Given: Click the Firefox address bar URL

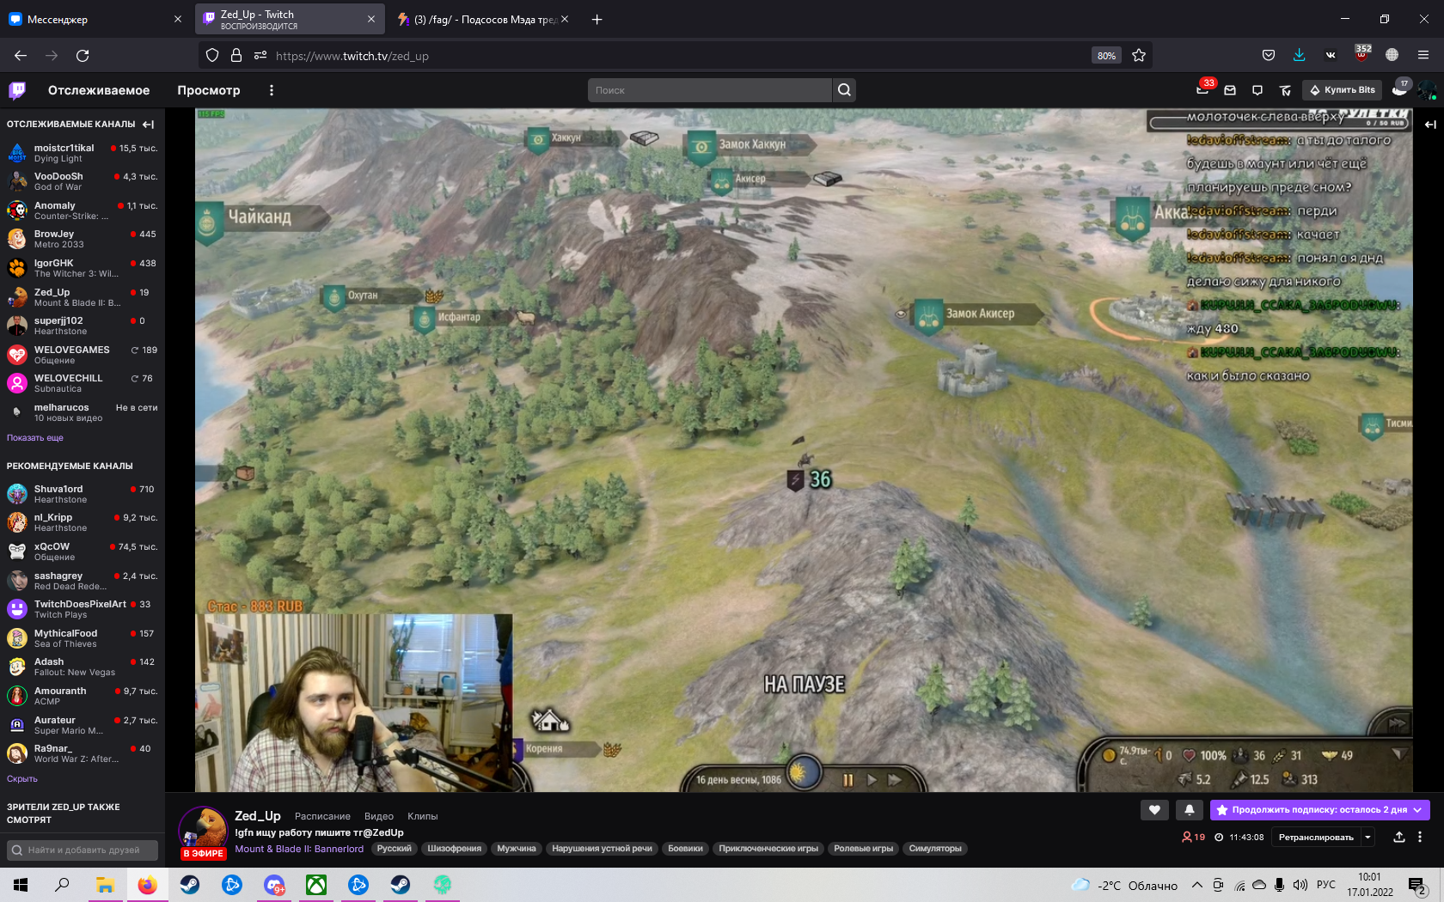Looking at the screenshot, I should coord(352,56).
